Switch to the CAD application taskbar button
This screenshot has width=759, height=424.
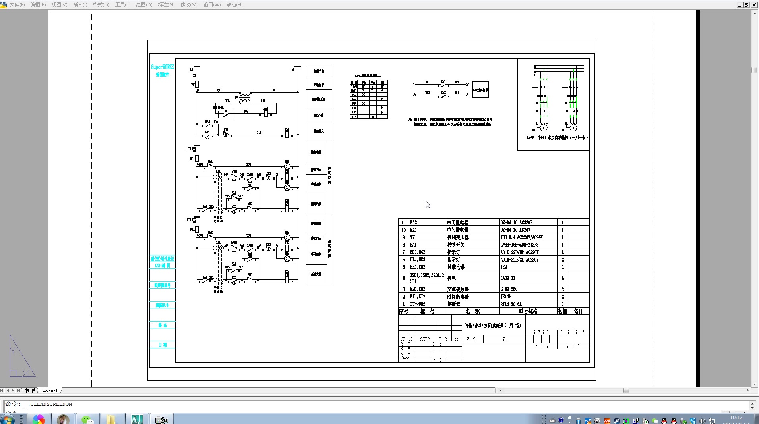point(137,419)
